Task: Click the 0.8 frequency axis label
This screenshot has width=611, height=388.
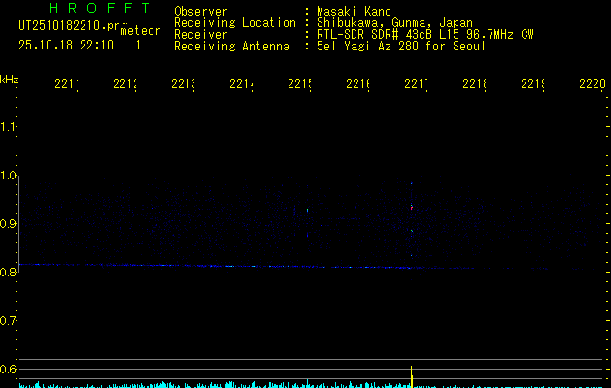Action: [x=8, y=272]
